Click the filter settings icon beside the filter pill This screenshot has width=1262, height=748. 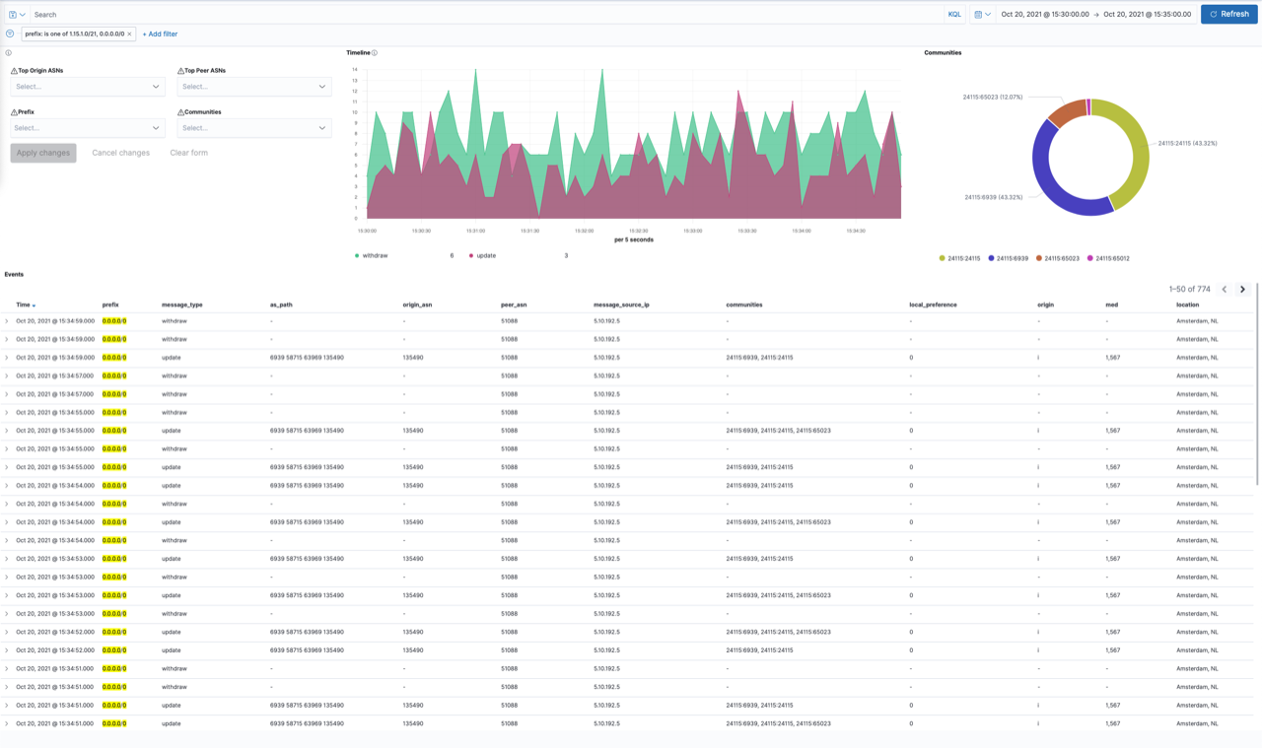point(9,34)
